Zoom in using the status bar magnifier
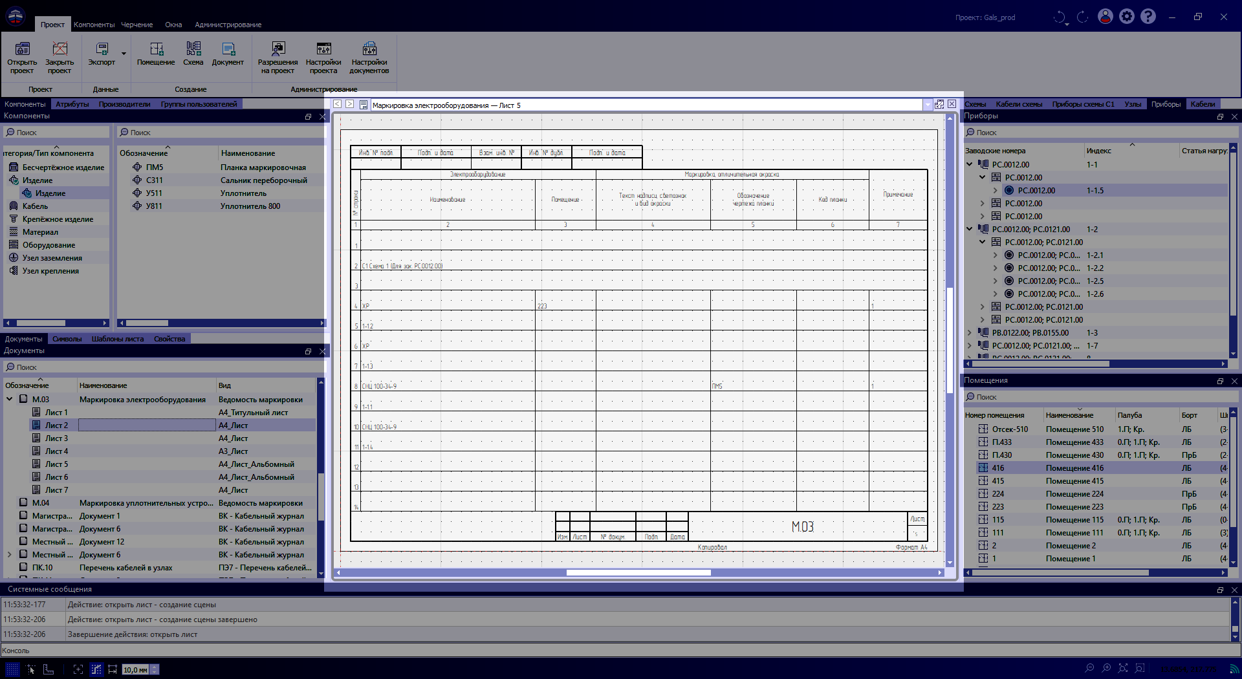Image resolution: width=1242 pixels, height=679 pixels. tap(1107, 669)
